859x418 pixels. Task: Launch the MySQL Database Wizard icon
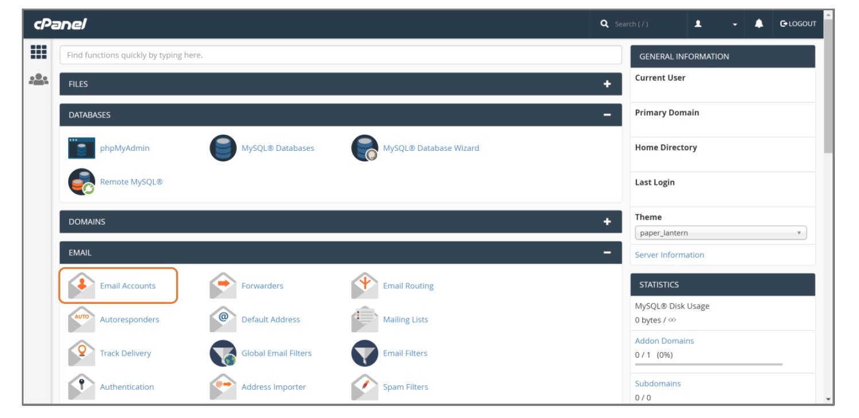[365, 148]
